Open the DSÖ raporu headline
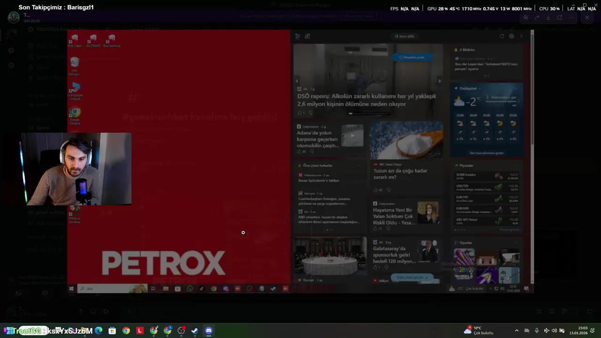This screenshot has height=338, width=601. click(x=367, y=100)
